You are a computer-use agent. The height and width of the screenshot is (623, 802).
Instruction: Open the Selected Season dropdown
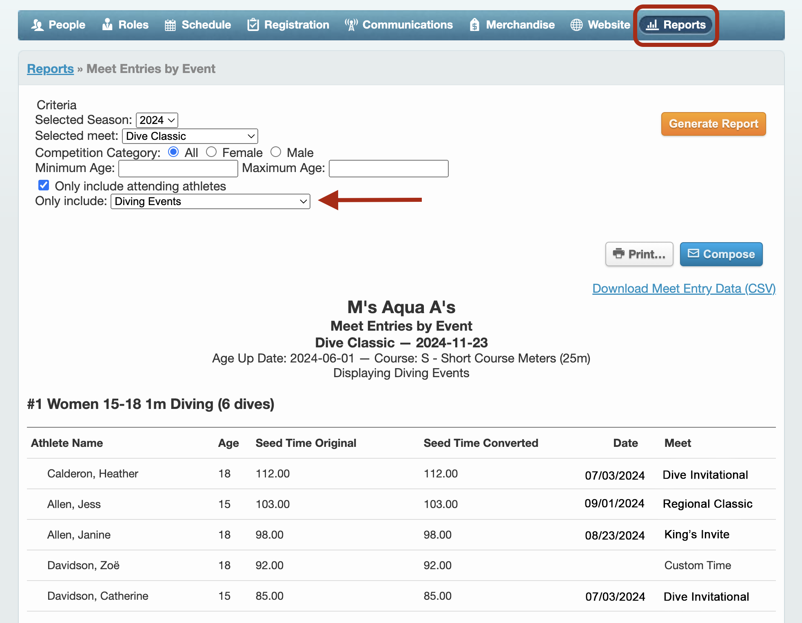157,120
